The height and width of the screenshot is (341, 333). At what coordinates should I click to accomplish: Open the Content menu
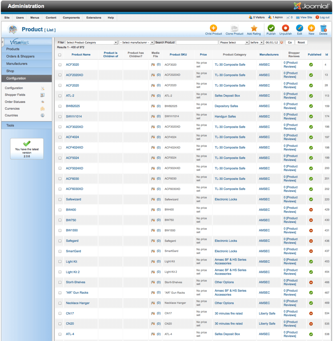tap(51, 18)
